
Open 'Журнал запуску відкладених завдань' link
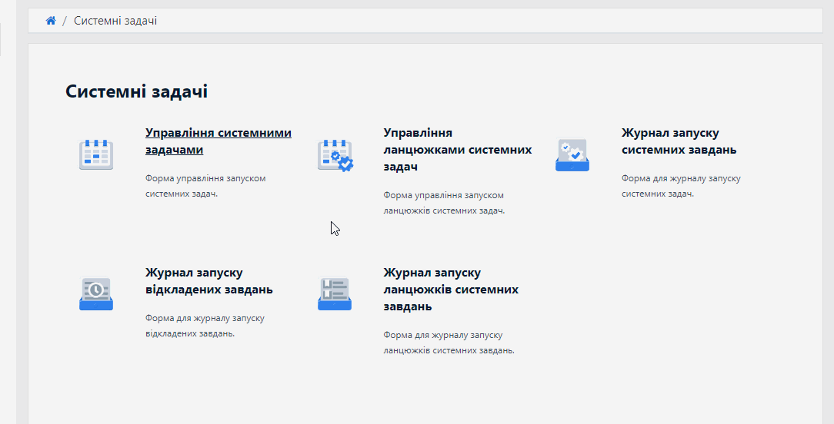pos(209,281)
